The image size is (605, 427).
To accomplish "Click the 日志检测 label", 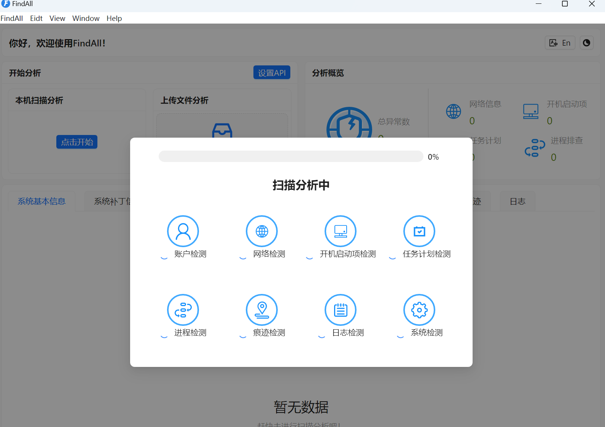I will (x=348, y=333).
